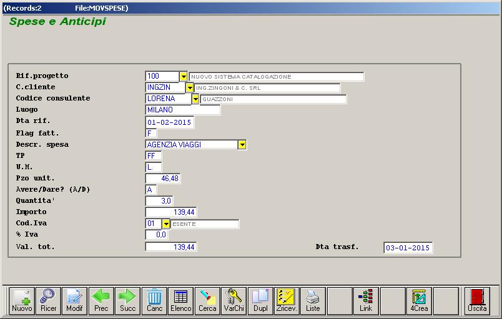Click Cod.Iva field containing 01
The width and height of the screenshot is (502, 319).
click(154, 223)
